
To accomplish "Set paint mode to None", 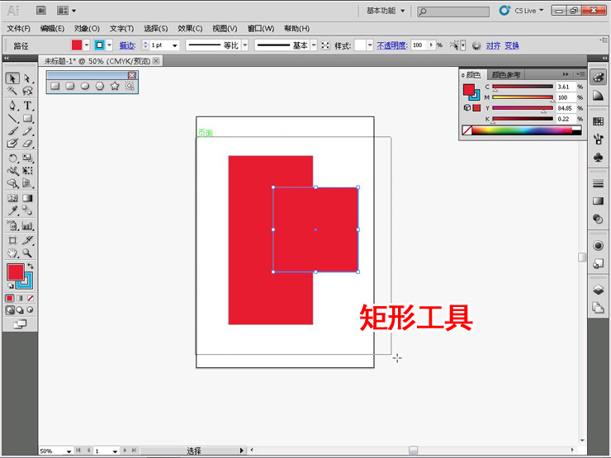I will (x=31, y=298).
